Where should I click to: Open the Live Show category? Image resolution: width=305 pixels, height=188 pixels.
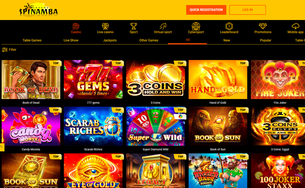point(71,40)
